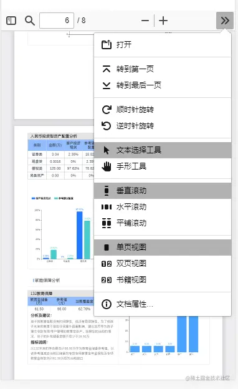The image size is (238, 389).
Task: Select 逆时针旋转 to rotate counterclockwise
Action: (135, 126)
